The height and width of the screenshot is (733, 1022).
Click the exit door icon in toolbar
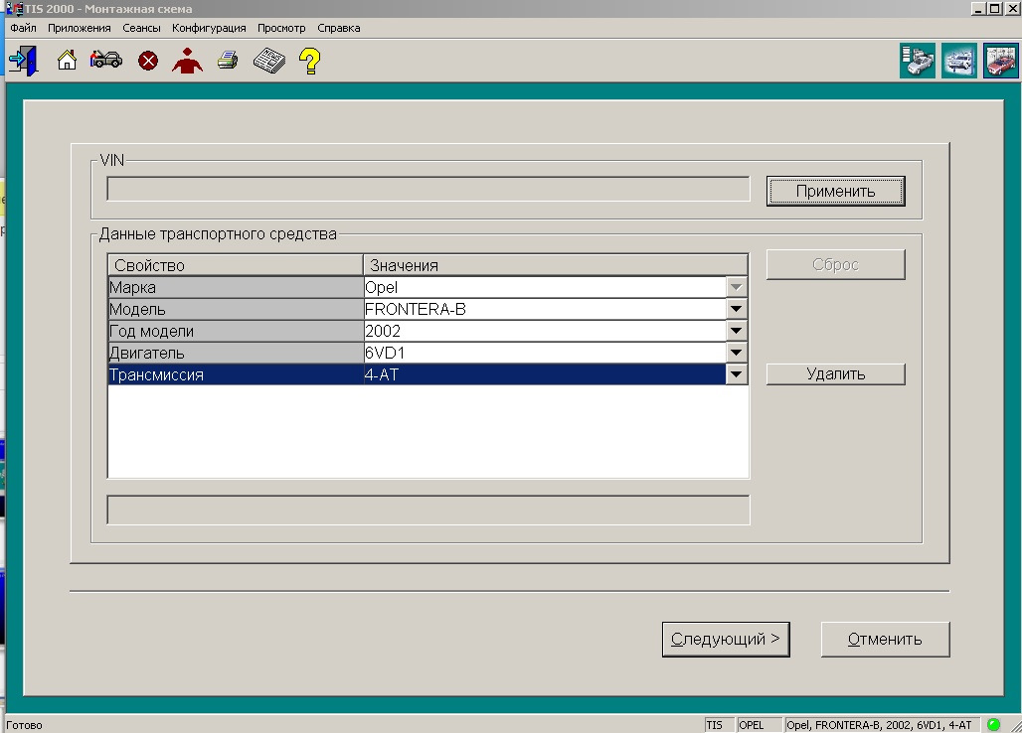[24, 61]
